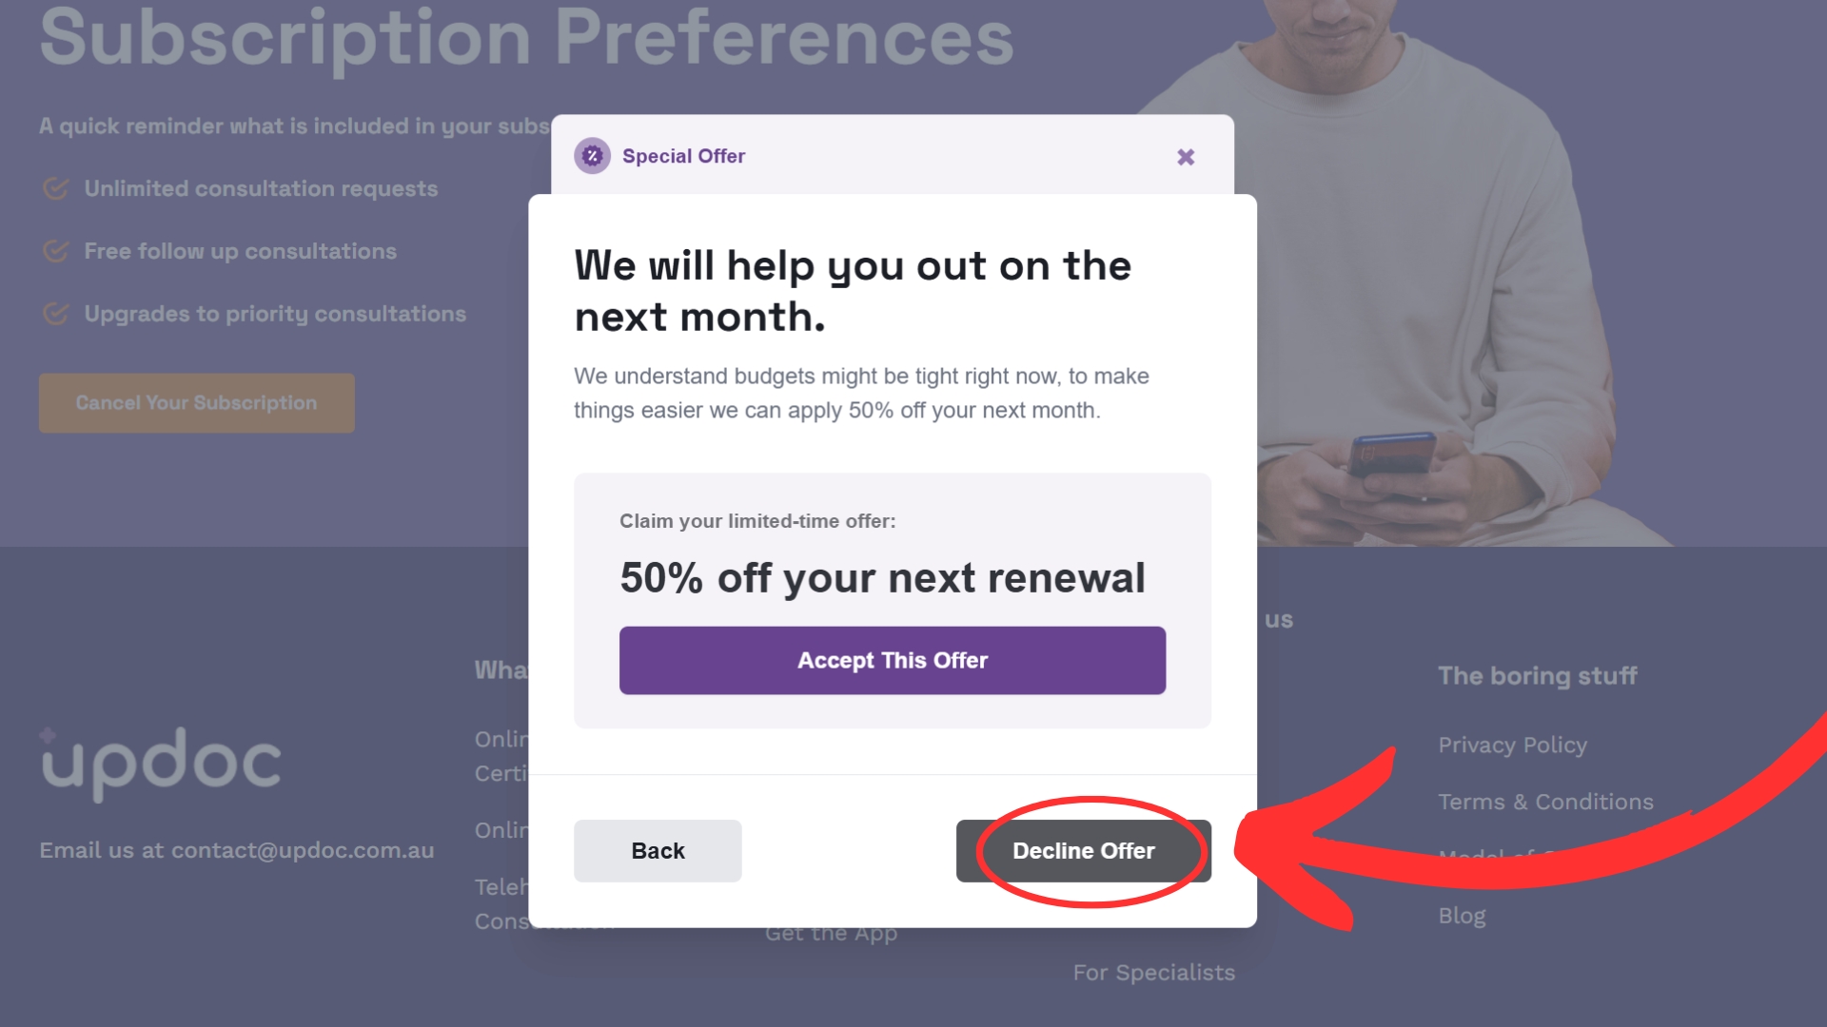Accept the 50% off offer
Image resolution: width=1827 pixels, height=1027 pixels.
tap(893, 660)
